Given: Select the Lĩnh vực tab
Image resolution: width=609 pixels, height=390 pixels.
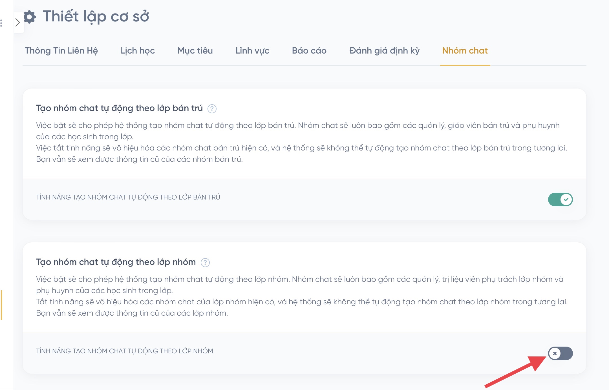Looking at the screenshot, I should 252,51.
